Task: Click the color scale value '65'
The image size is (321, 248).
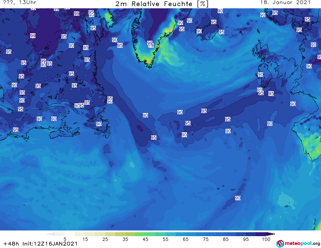Action: [x=186, y=239]
